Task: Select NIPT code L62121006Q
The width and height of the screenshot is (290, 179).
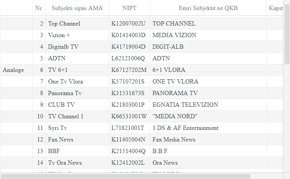Action: [x=128, y=58]
